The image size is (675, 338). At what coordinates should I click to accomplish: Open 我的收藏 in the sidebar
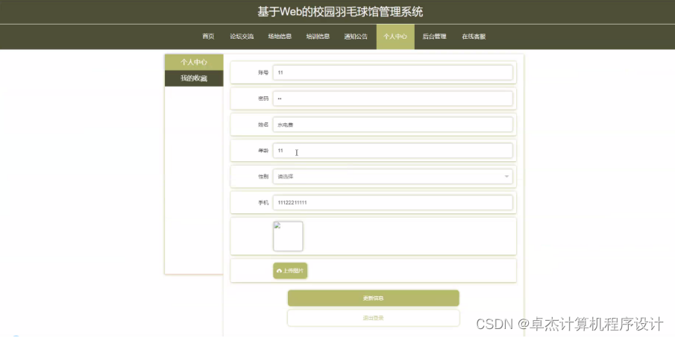[x=194, y=78]
